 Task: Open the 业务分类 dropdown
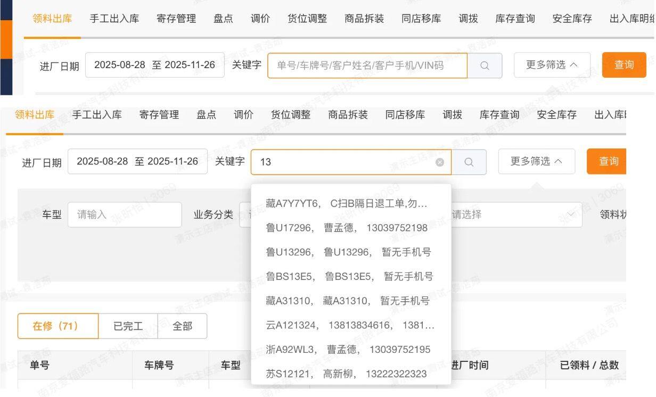pyautogui.click(x=245, y=214)
